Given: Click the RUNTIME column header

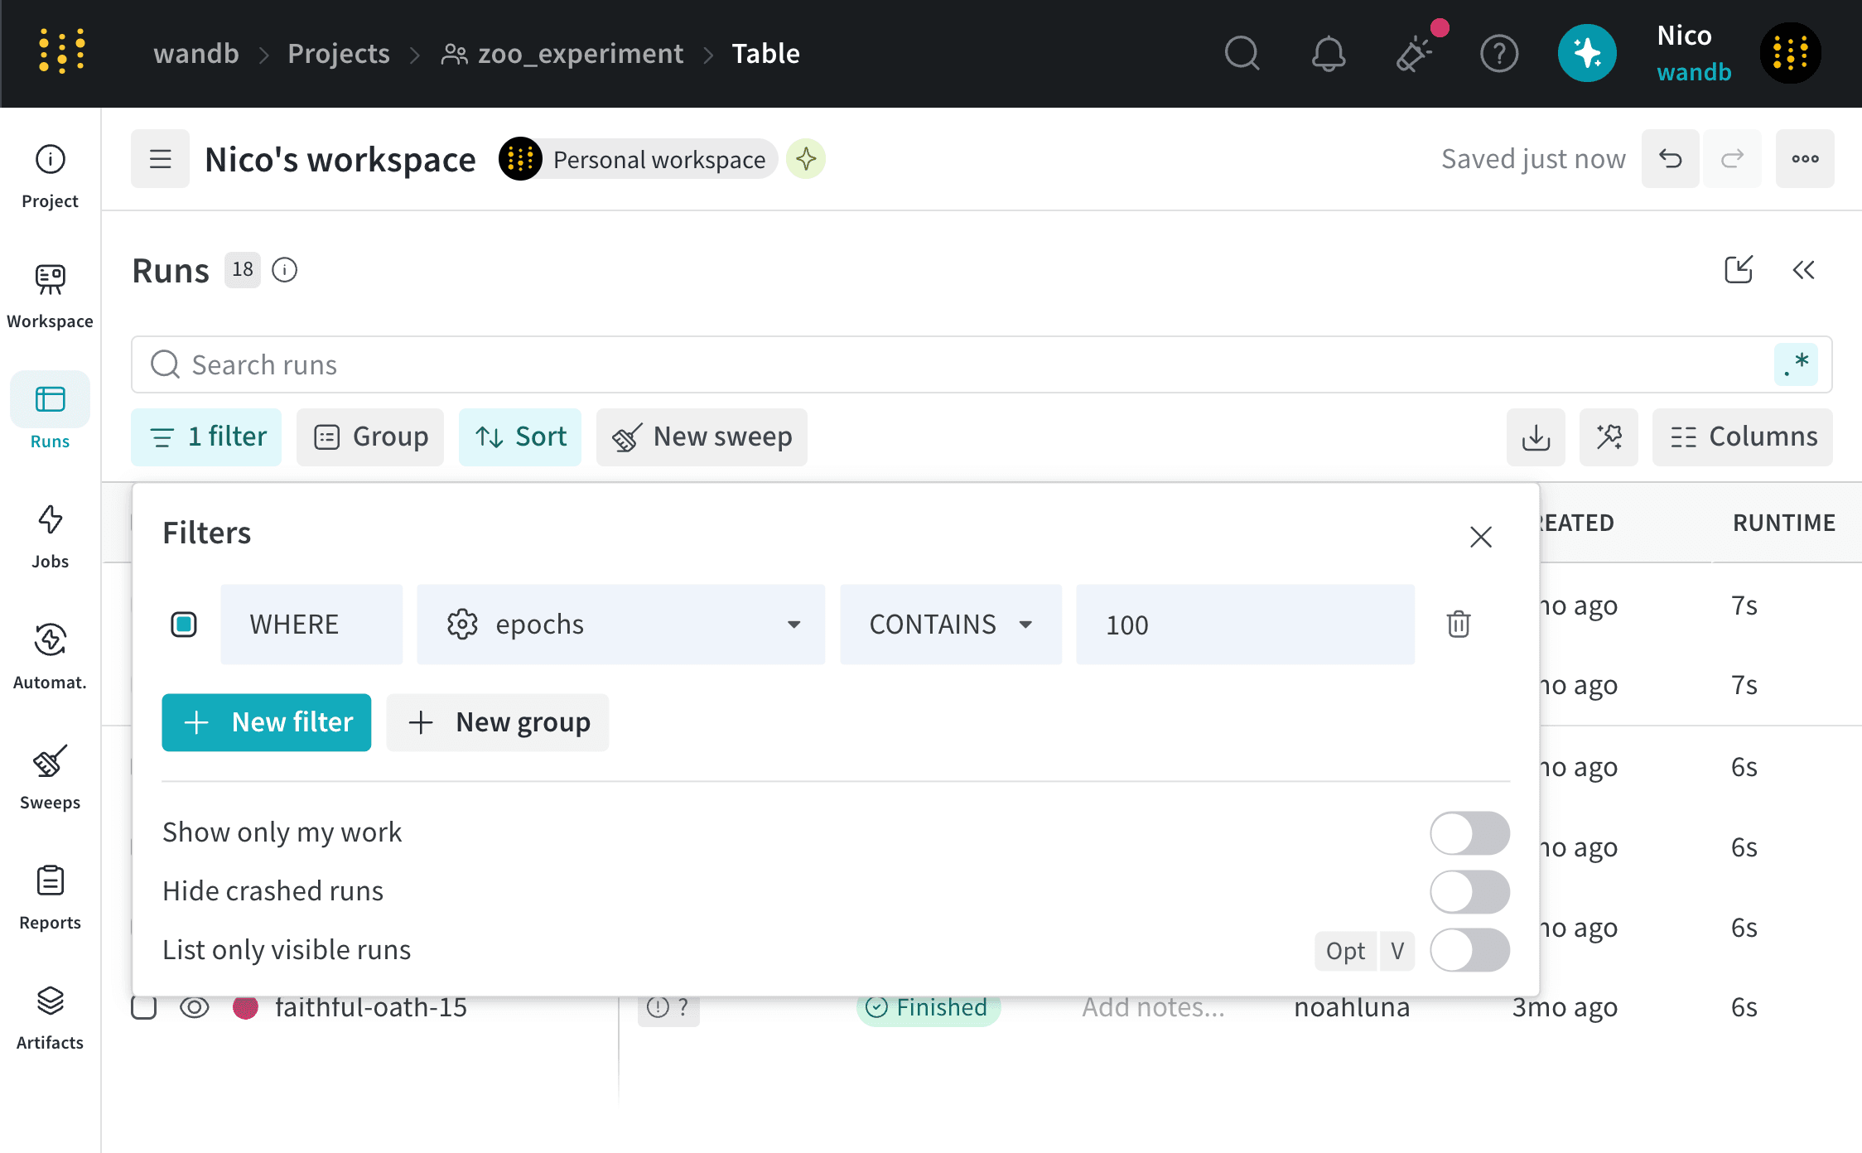Looking at the screenshot, I should pyautogui.click(x=1784, y=523).
